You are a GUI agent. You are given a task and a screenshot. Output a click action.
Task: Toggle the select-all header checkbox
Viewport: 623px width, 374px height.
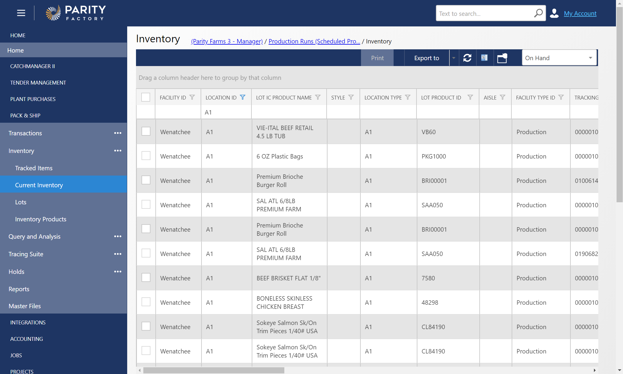pyautogui.click(x=146, y=97)
